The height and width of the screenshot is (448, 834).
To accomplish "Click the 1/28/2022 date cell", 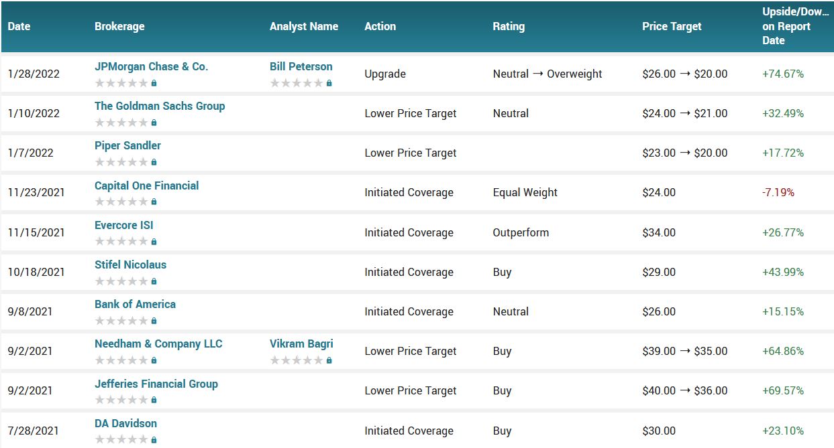I will point(34,74).
